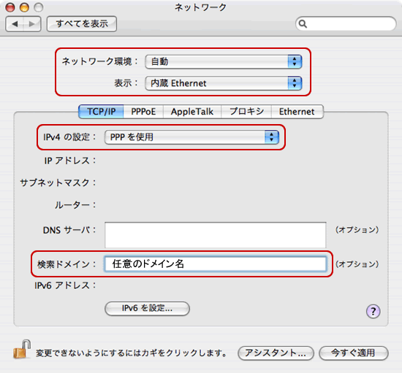Click the すべてを表示 button
This screenshot has height=373, width=402.
pyautogui.click(x=82, y=24)
